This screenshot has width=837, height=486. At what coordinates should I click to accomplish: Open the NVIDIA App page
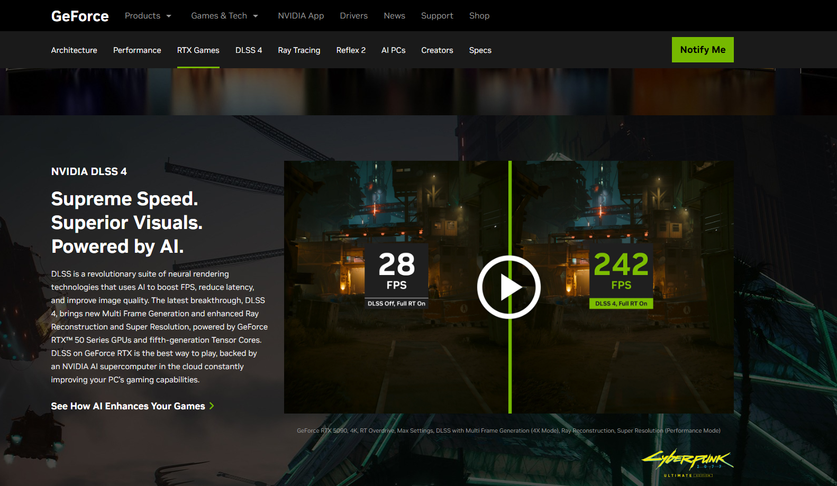[301, 16]
